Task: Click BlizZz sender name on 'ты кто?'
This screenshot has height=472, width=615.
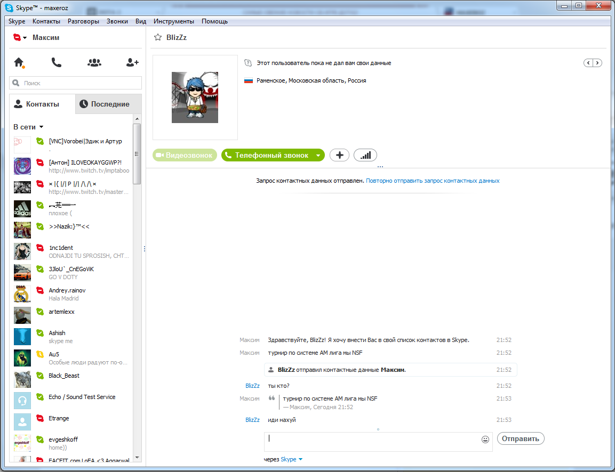Action: tap(252, 386)
